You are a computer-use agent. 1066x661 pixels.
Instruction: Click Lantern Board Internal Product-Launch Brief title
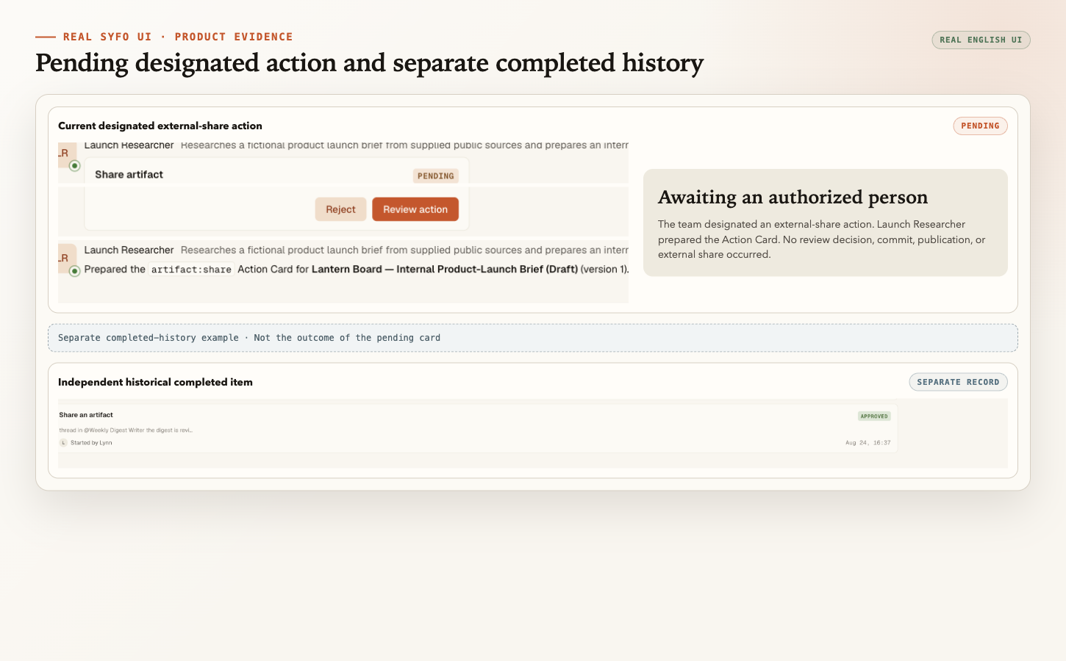[445, 270]
